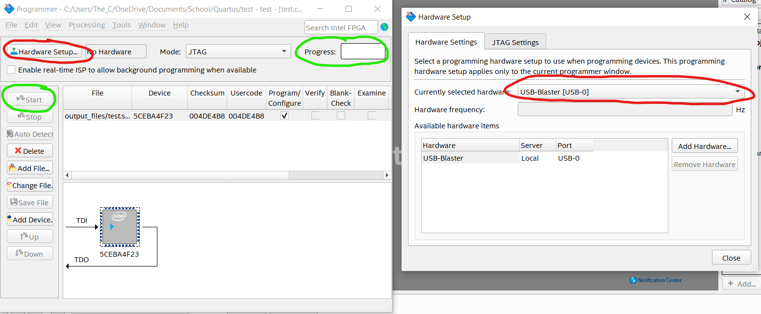Open the File menu
The width and height of the screenshot is (761, 314).
11,25
